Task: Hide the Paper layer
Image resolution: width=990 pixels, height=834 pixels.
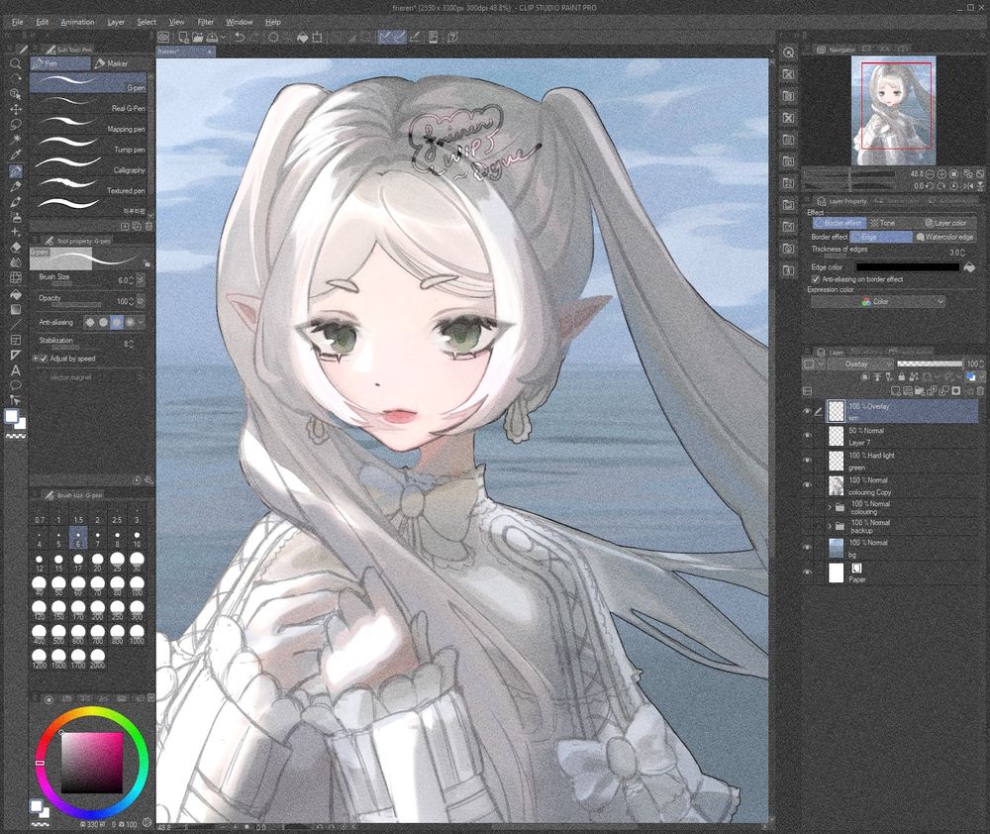Action: coord(806,573)
